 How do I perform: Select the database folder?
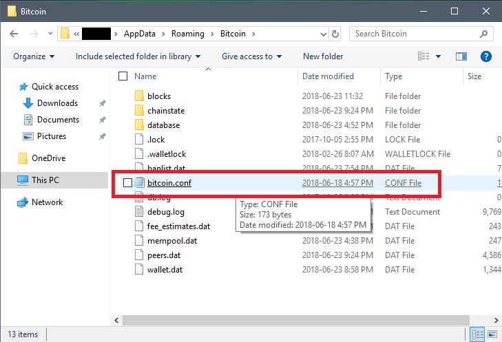point(163,125)
